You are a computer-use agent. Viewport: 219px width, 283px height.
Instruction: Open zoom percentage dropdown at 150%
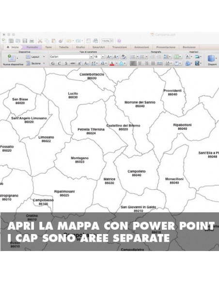pyautogui.click(x=111, y=41)
